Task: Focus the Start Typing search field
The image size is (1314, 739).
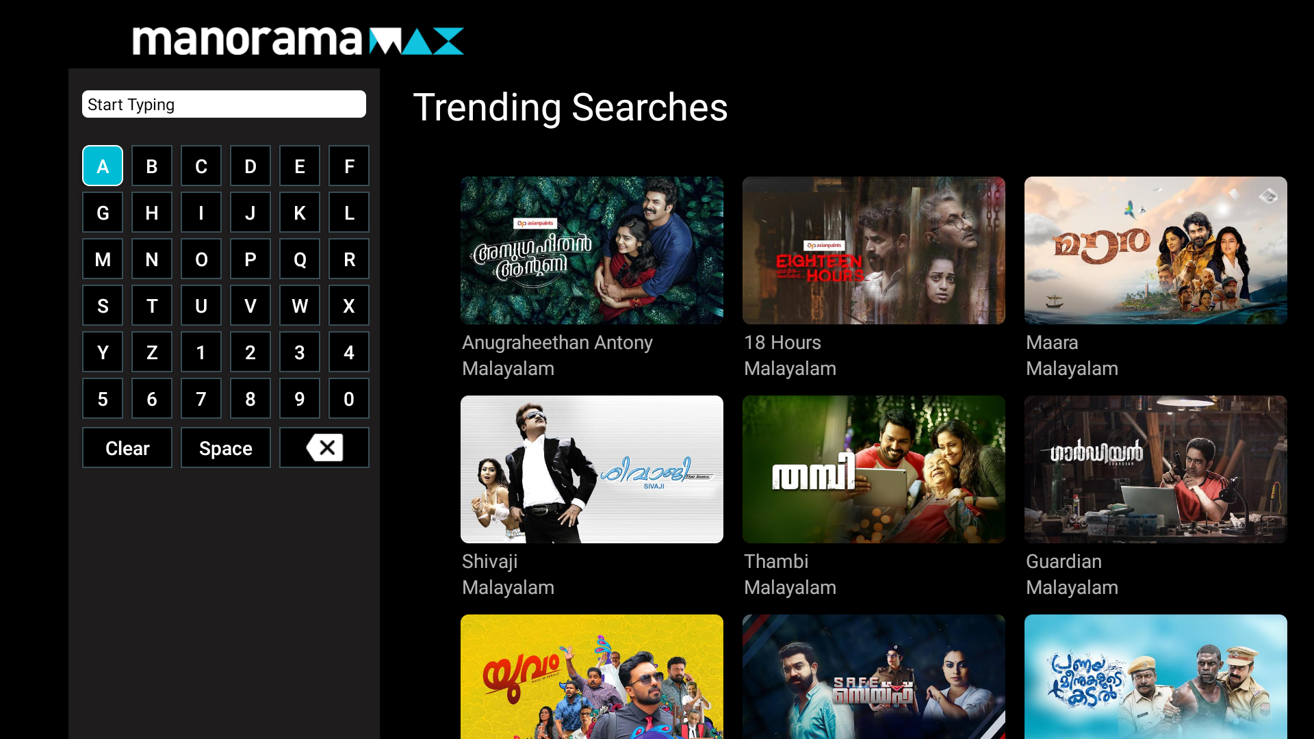Action: (x=224, y=104)
